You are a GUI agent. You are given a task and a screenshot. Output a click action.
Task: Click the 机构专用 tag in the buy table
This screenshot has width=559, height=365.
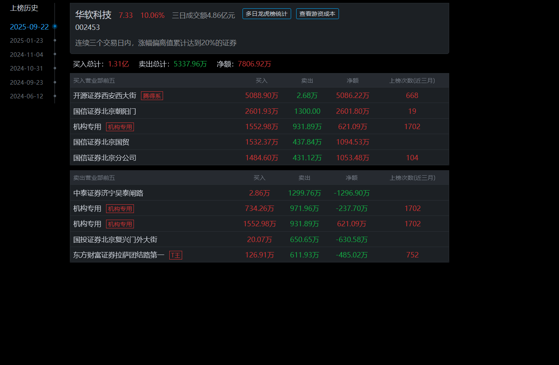click(120, 127)
